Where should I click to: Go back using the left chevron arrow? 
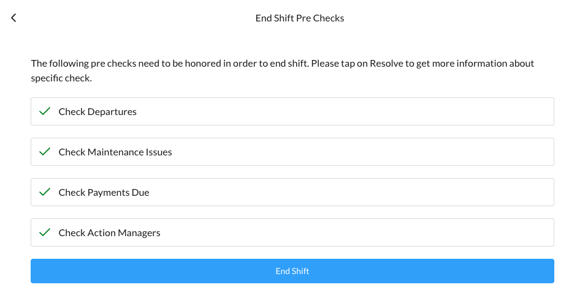pos(13,18)
